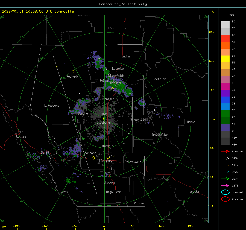The height and width of the screenshot is (230, 246).
Task: Click the yellow diamond marker near Cochrane
Action: [x=94, y=158]
